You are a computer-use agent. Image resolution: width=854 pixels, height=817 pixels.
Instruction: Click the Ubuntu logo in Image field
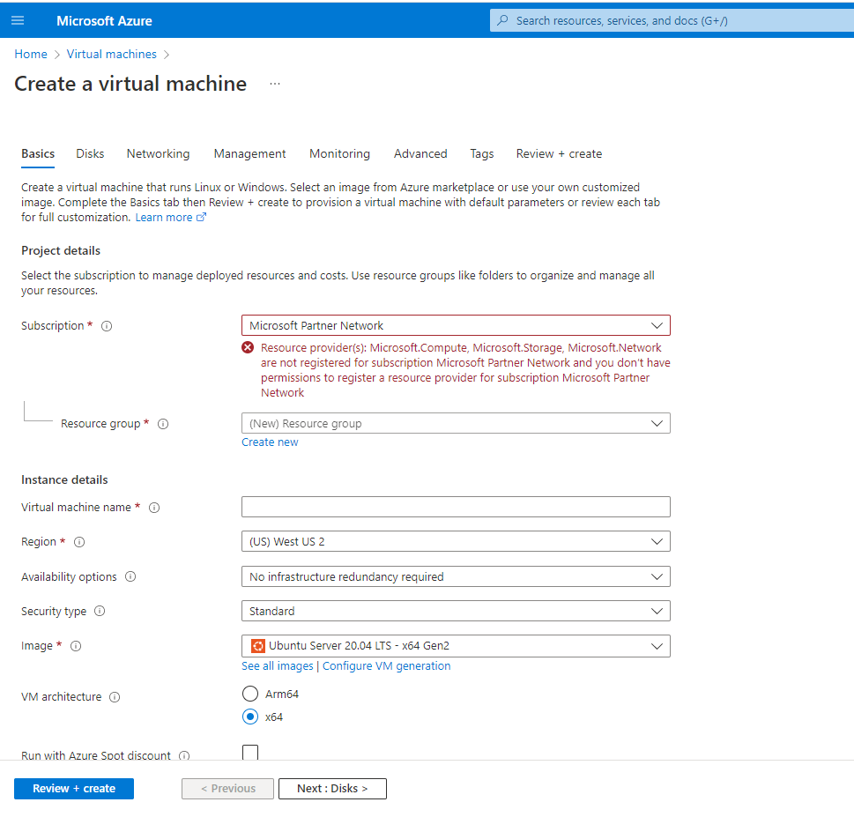point(257,646)
